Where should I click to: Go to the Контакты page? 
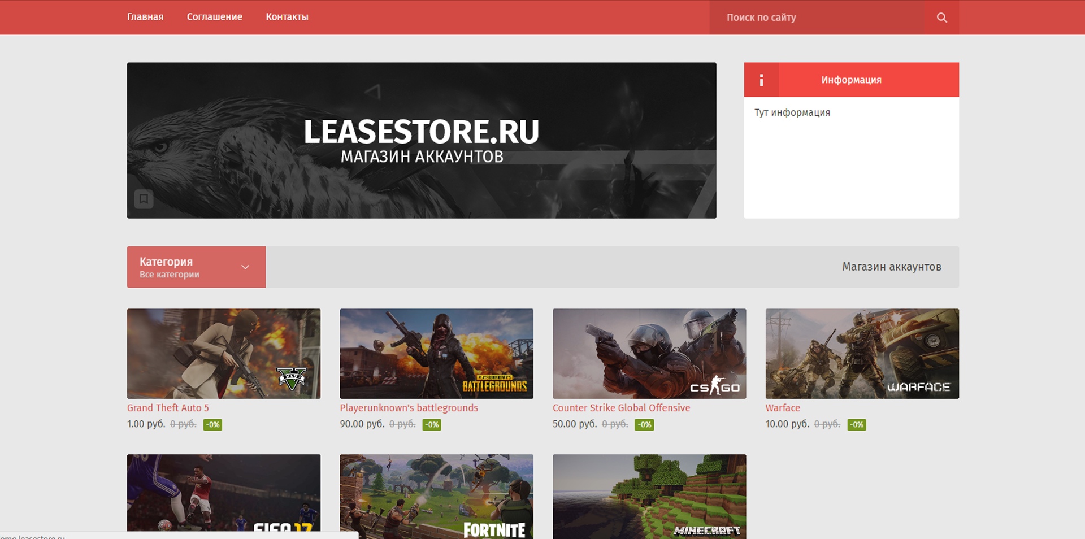pos(287,17)
